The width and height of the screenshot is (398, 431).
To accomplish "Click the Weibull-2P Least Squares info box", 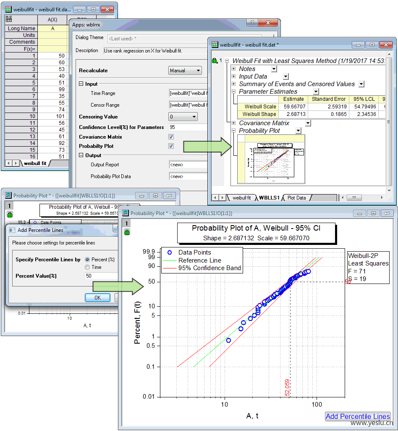I will pos(368,267).
